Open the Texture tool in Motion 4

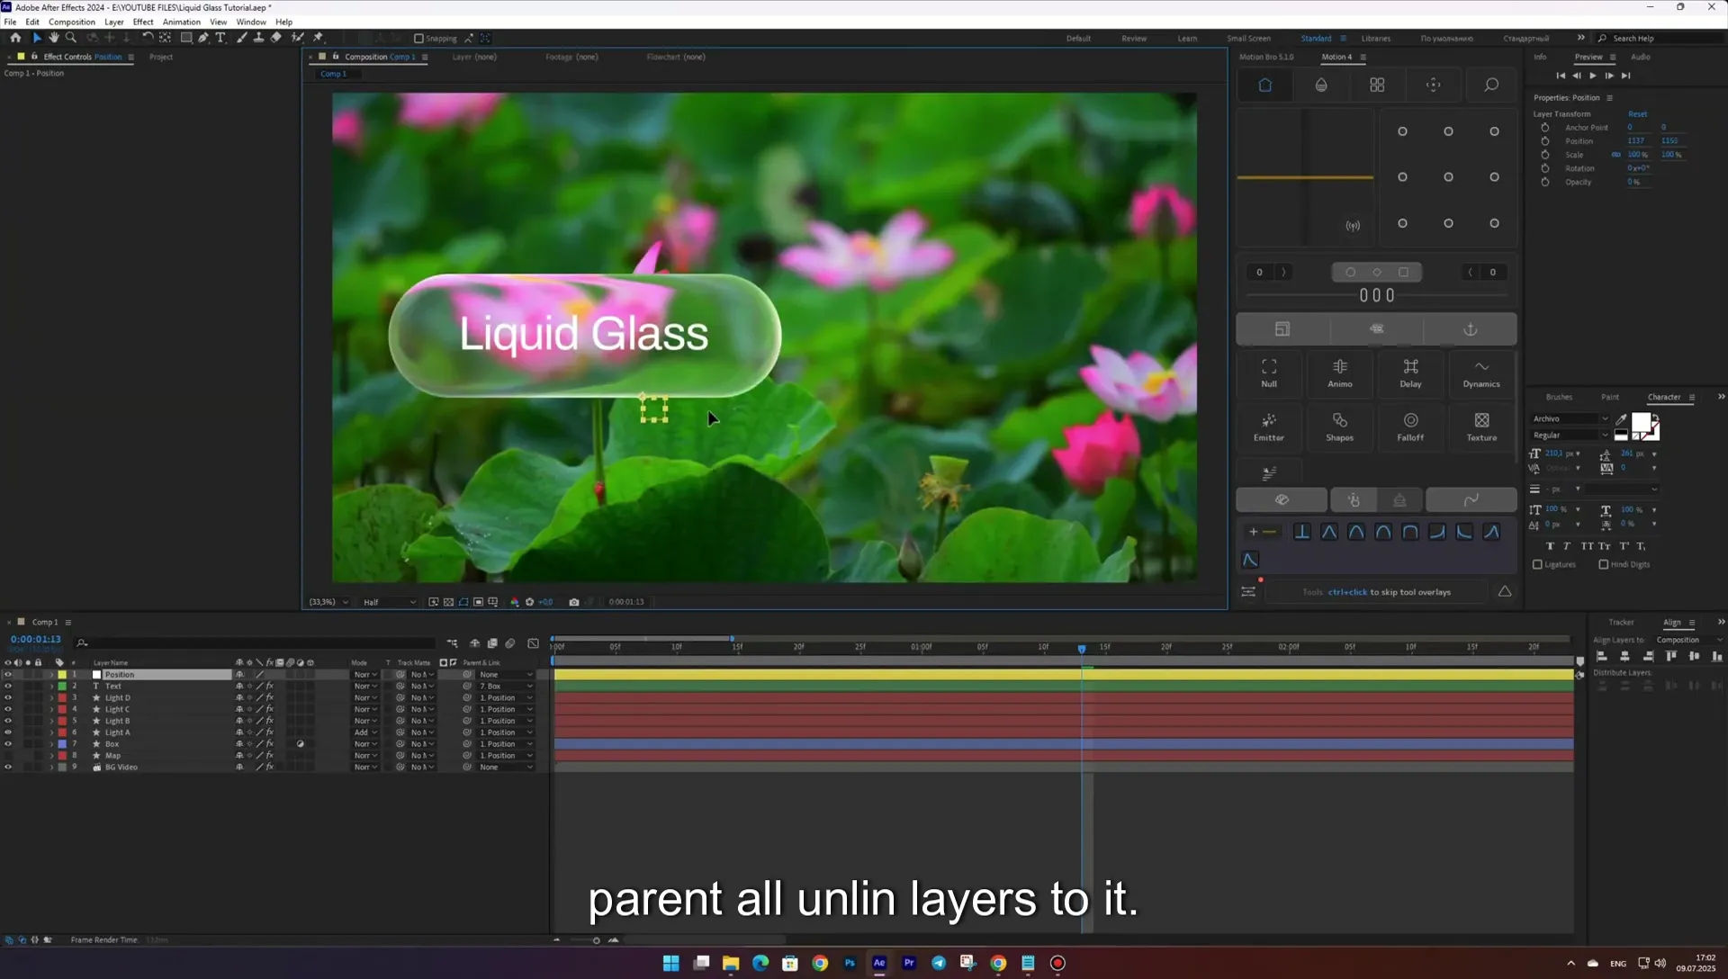click(x=1481, y=427)
